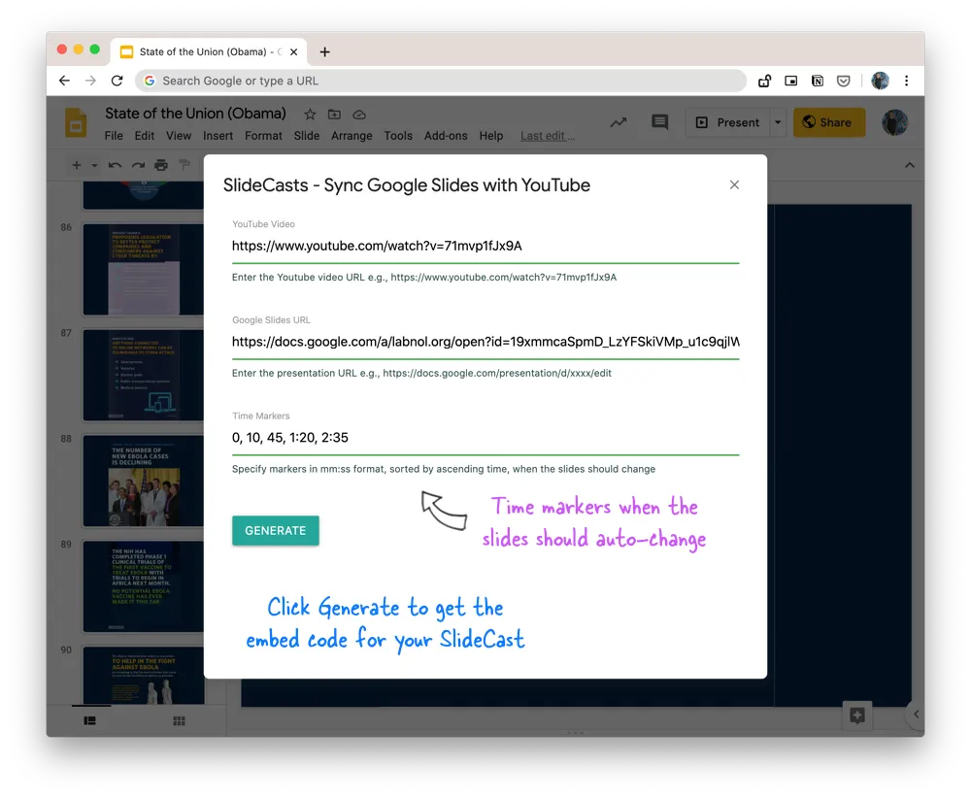Collapse the toolbar using the chevron

click(910, 165)
